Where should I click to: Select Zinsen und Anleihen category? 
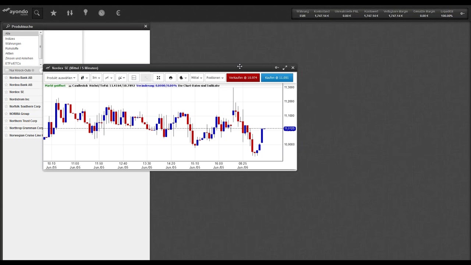(21, 58)
